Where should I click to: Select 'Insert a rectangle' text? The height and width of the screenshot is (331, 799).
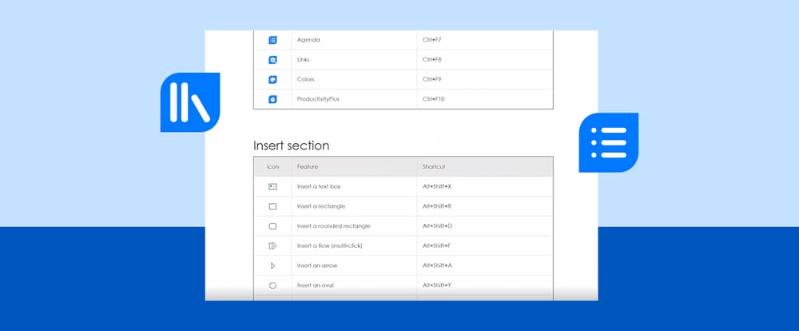[x=321, y=206]
